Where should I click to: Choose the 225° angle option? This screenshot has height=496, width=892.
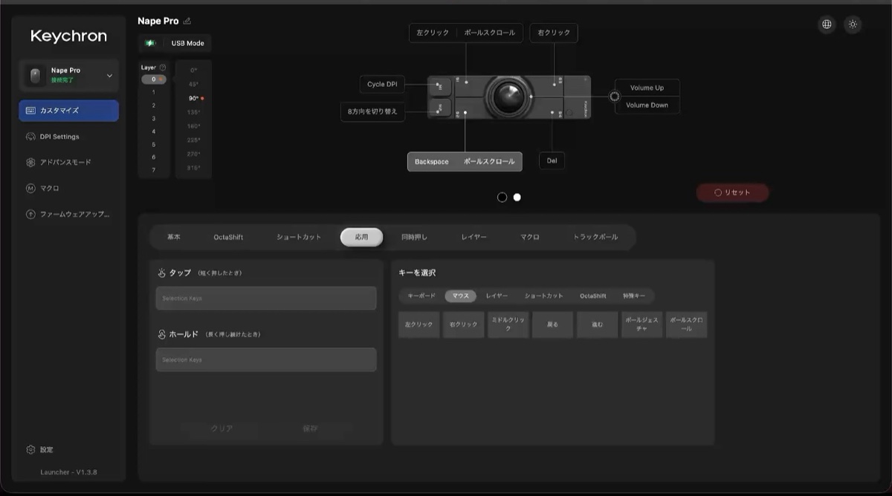click(x=194, y=140)
